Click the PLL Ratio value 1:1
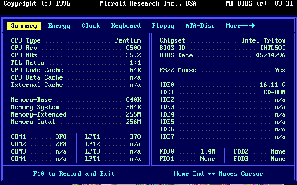The image size is (297, 185). pyautogui.click(x=135, y=62)
